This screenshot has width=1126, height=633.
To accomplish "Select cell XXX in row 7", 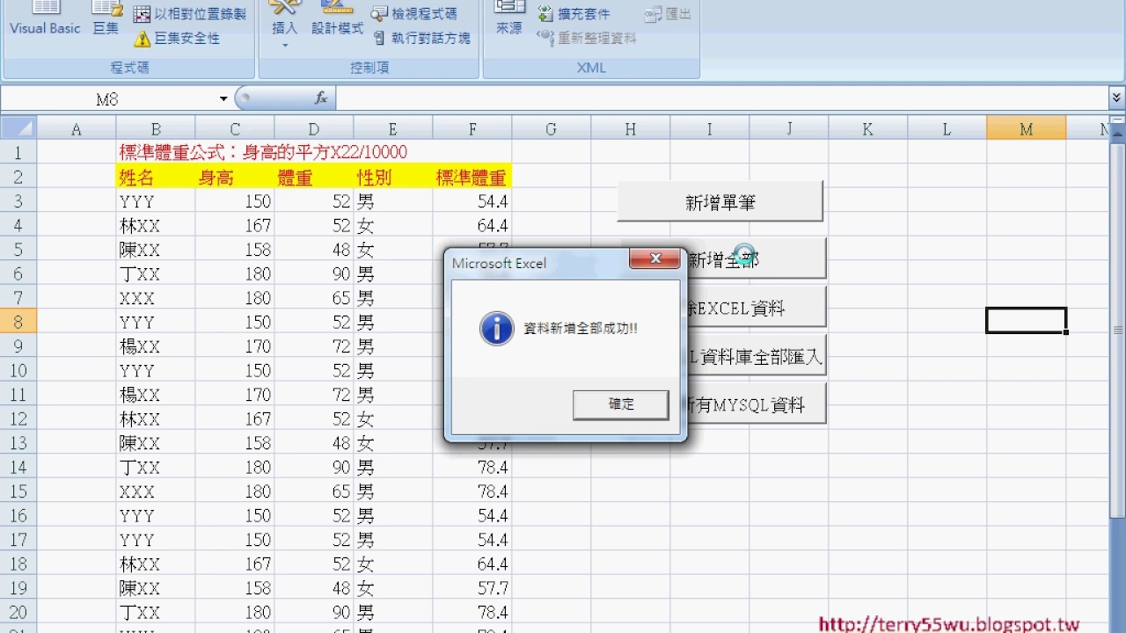I will [x=156, y=298].
